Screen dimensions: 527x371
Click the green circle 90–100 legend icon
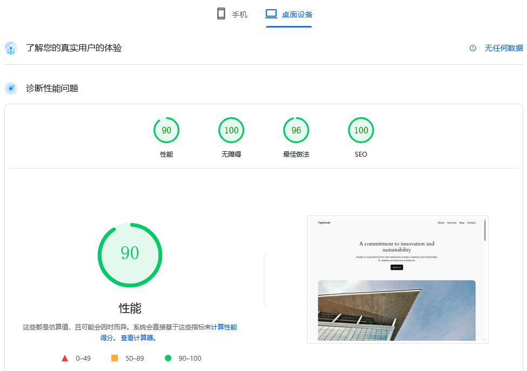click(168, 358)
